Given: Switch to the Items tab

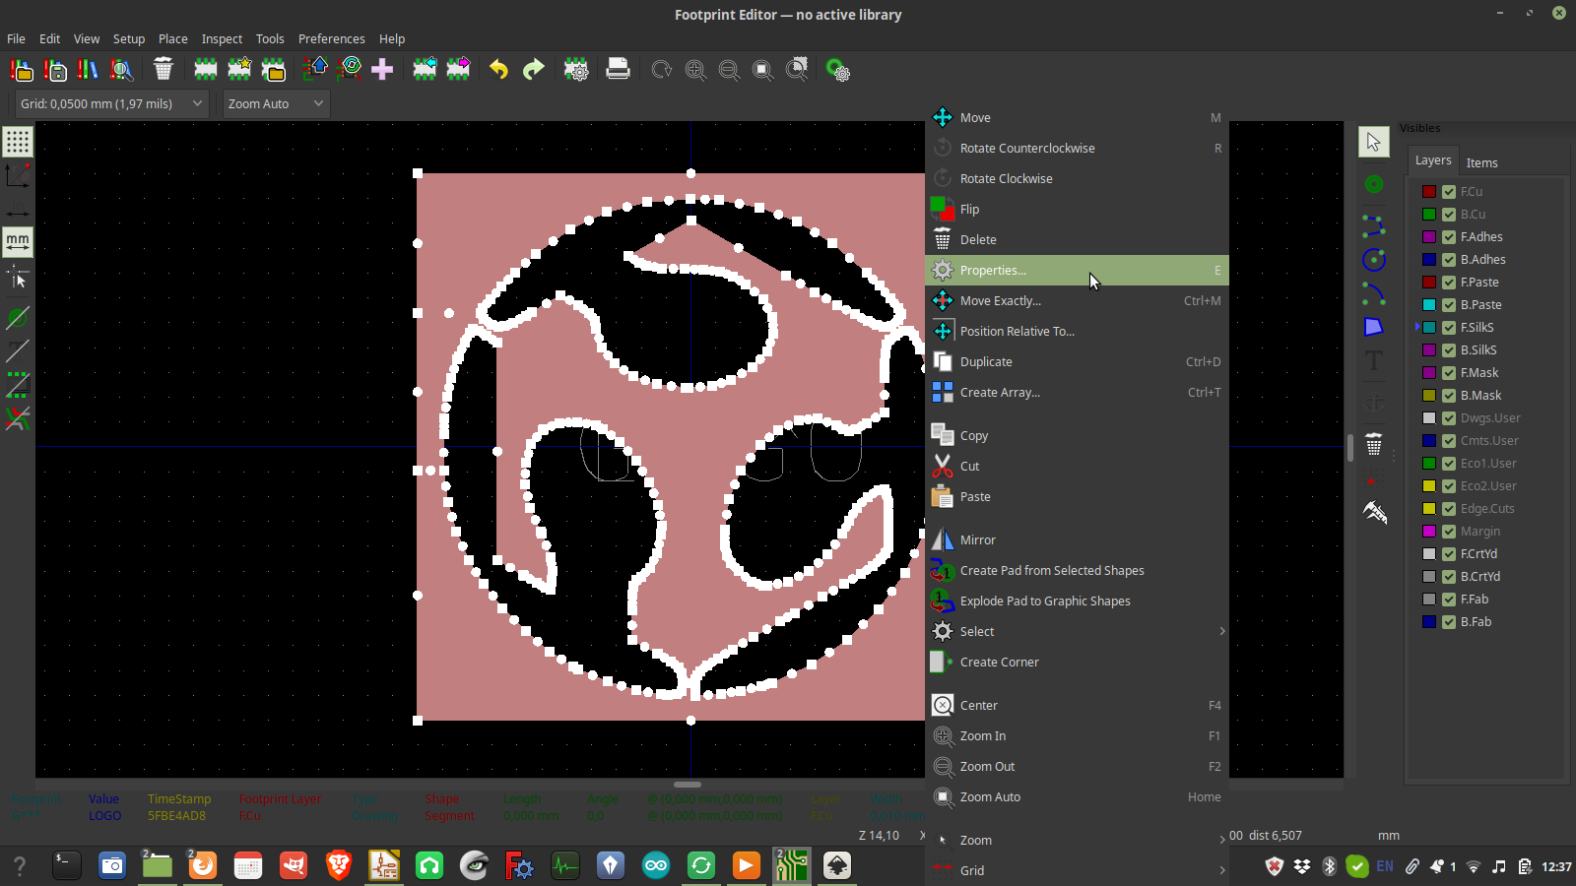Looking at the screenshot, I should [x=1481, y=163].
